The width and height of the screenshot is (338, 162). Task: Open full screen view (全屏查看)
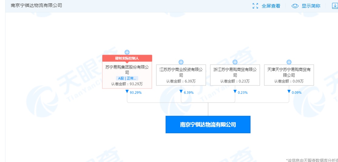271,6
